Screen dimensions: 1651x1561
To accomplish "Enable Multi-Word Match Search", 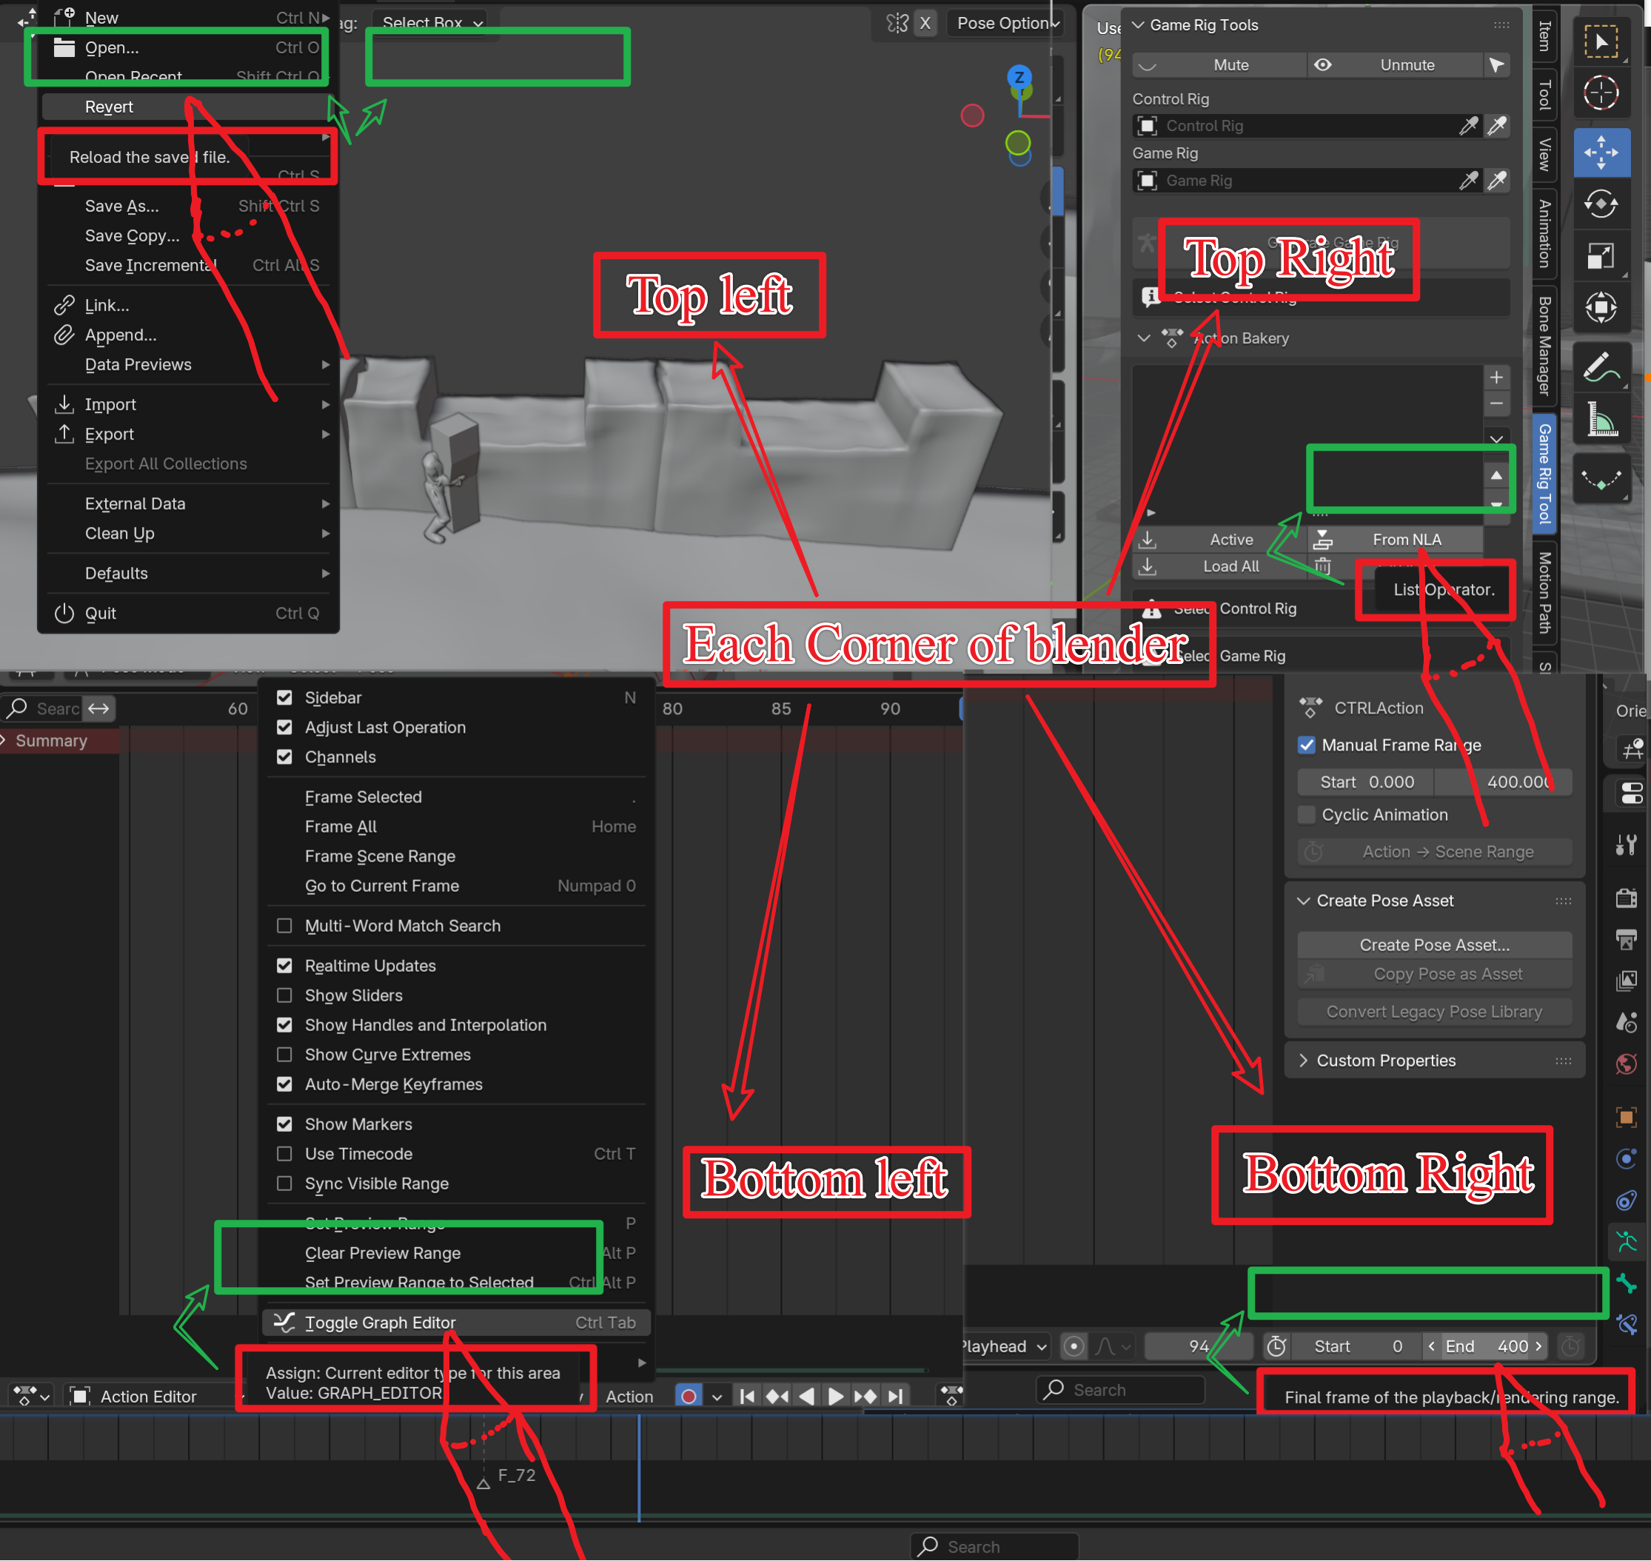I will 284,926.
